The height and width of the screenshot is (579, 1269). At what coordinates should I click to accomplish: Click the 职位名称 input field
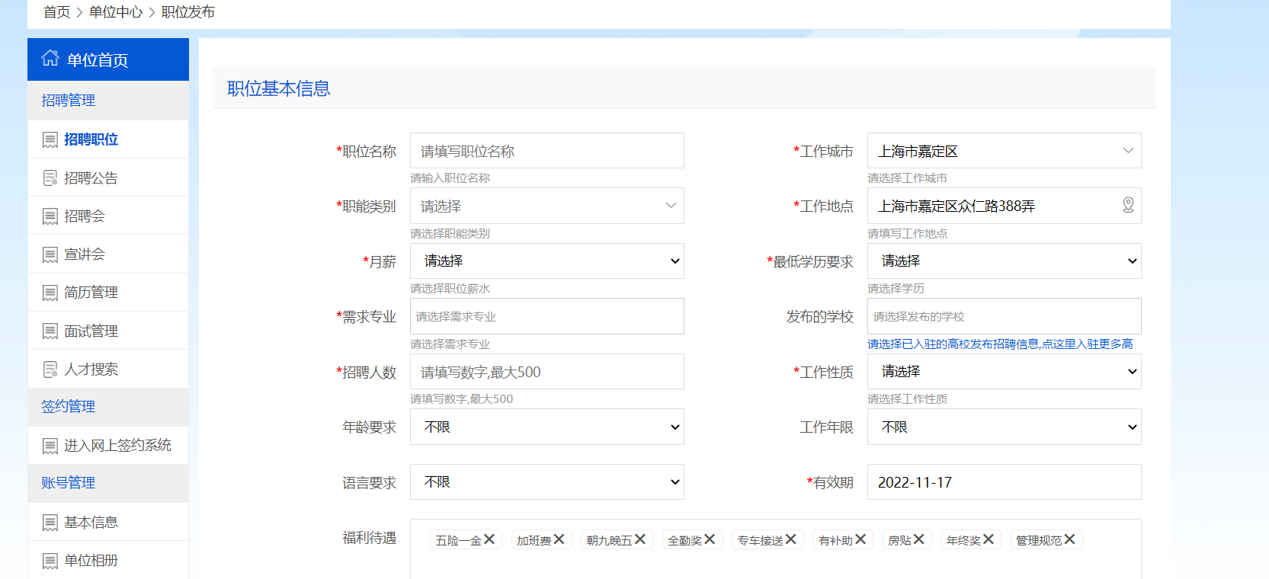[546, 151]
